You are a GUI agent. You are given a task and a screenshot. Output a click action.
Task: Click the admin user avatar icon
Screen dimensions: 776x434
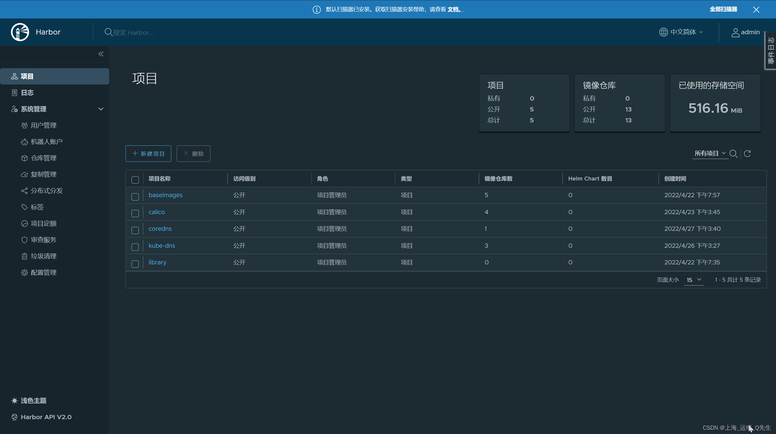[x=735, y=32]
